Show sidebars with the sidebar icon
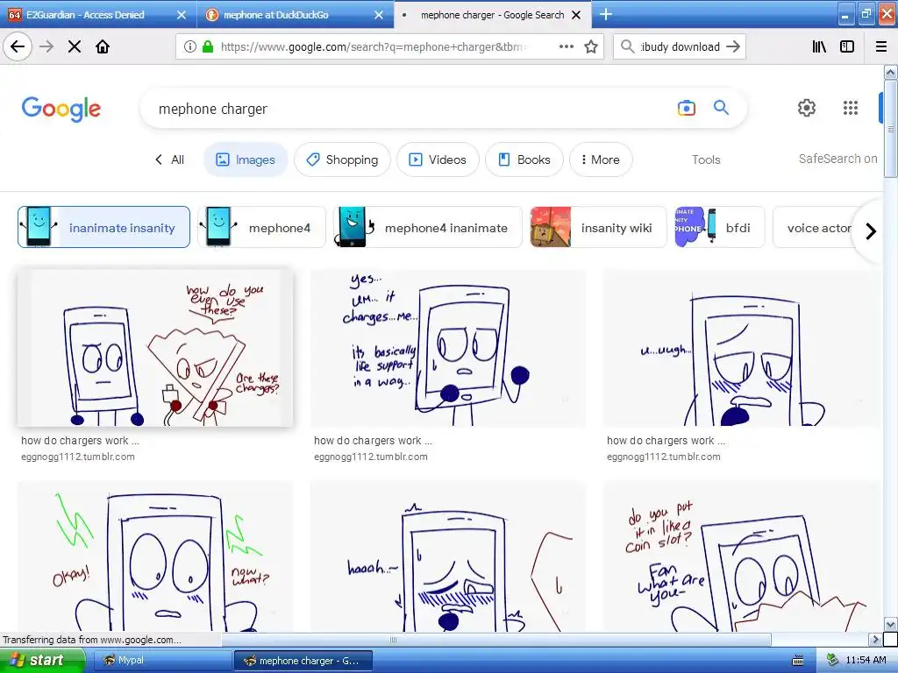Viewport: 898px width, 673px height. coord(847,46)
